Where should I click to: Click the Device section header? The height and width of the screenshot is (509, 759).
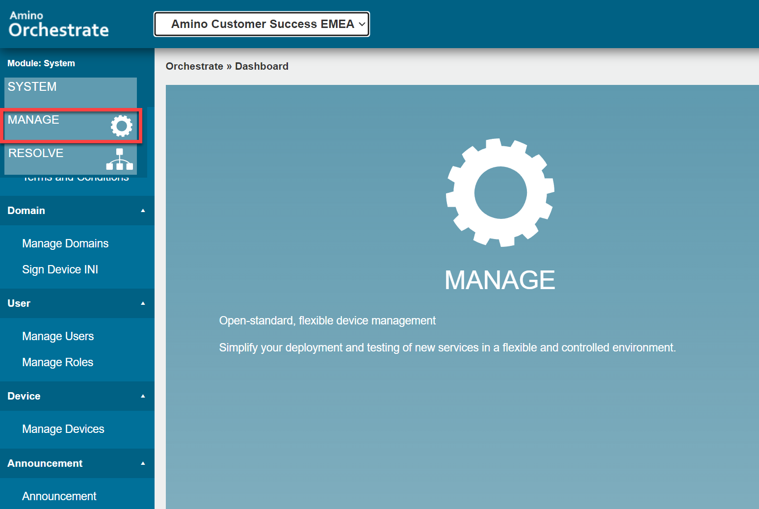pos(77,396)
